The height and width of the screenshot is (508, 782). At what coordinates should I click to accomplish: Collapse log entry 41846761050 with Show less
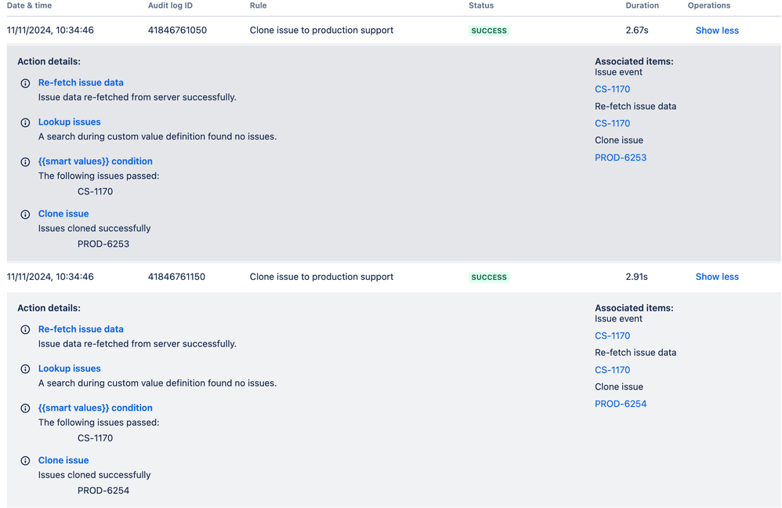[717, 31]
